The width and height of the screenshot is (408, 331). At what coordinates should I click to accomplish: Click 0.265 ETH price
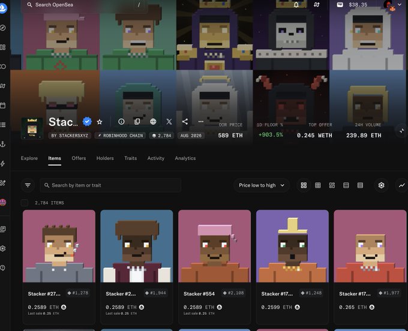(x=353, y=307)
